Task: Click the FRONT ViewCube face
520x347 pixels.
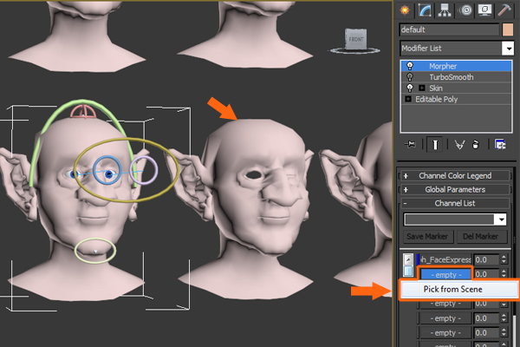Action: click(355, 39)
